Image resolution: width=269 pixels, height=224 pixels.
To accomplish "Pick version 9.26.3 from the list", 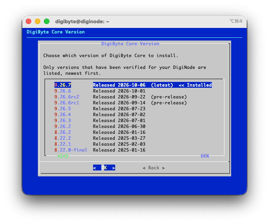I will click(100, 120).
